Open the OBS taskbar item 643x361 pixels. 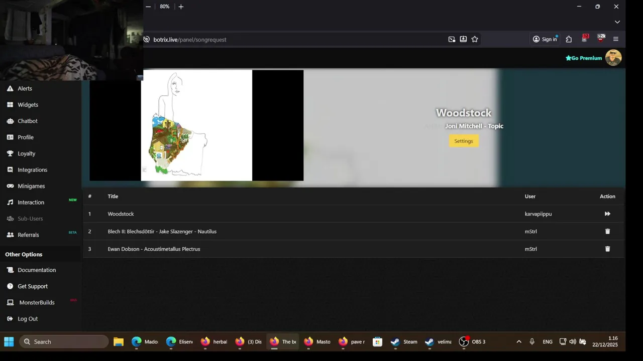pos(472,342)
